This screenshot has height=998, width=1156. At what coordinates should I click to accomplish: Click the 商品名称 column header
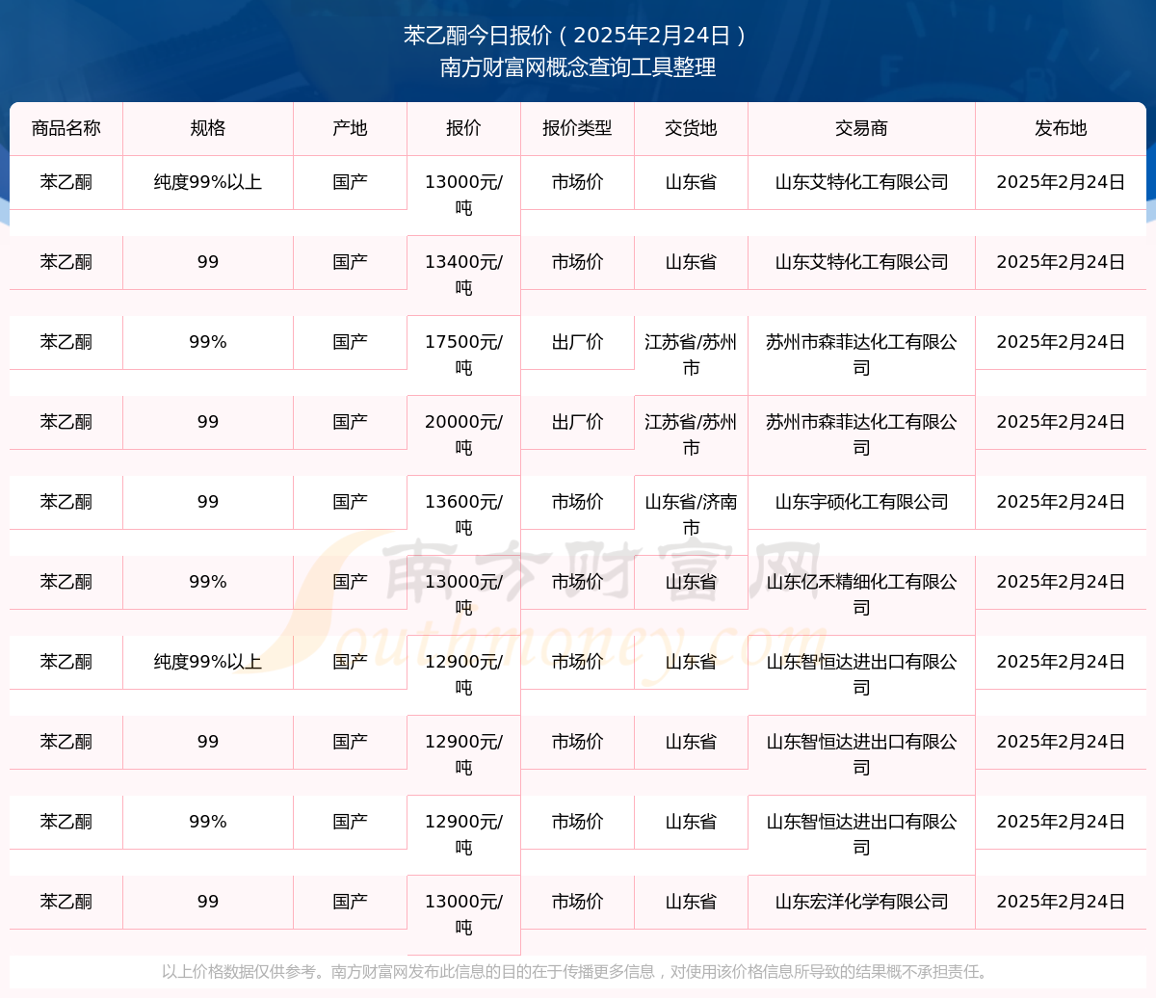66,128
